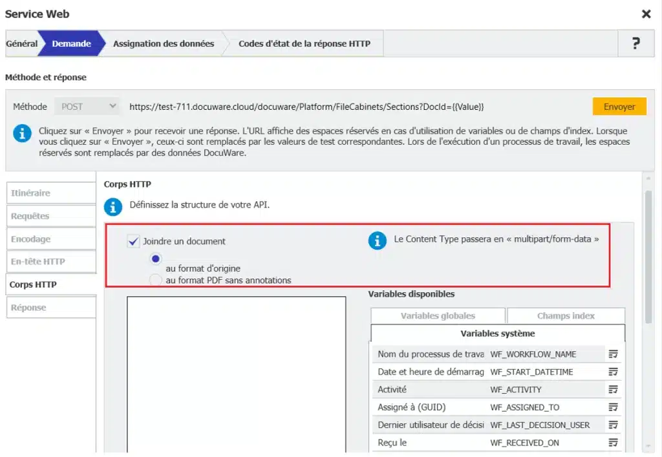Click insert icon beside WF_START_DATETIME

click(613, 372)
